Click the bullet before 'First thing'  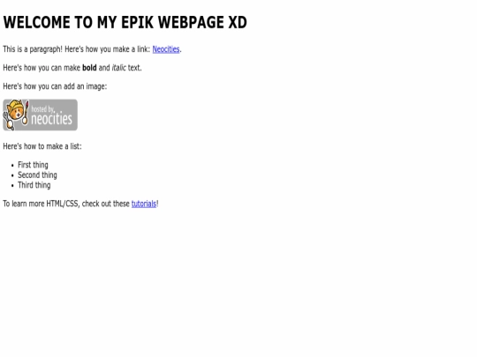pos(12,166)
